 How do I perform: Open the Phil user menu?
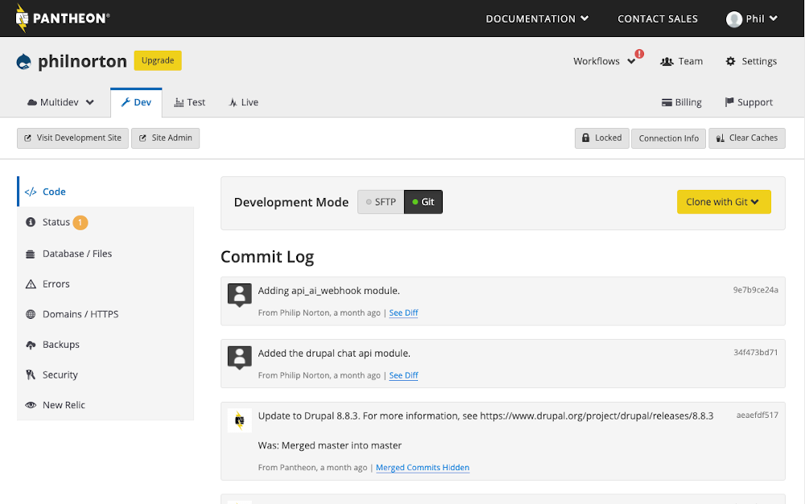point(752,19)
